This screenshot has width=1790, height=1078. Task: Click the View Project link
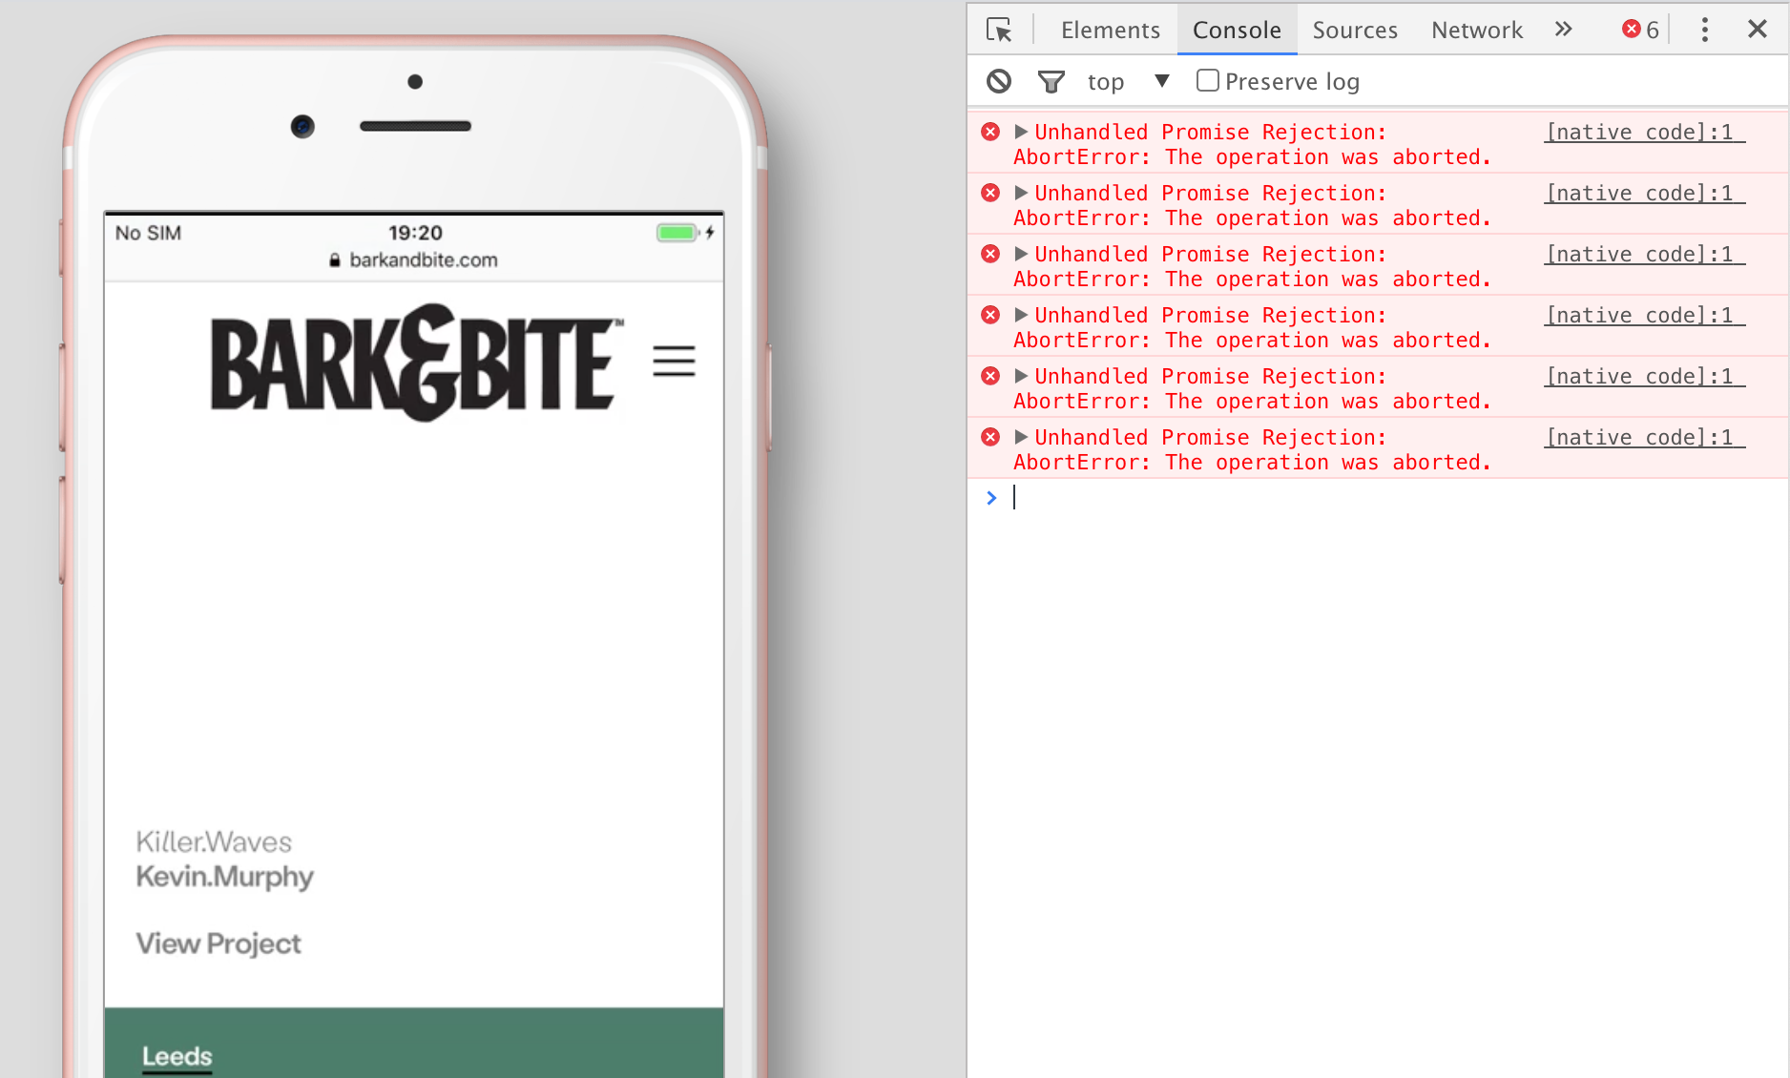point(219,943)
